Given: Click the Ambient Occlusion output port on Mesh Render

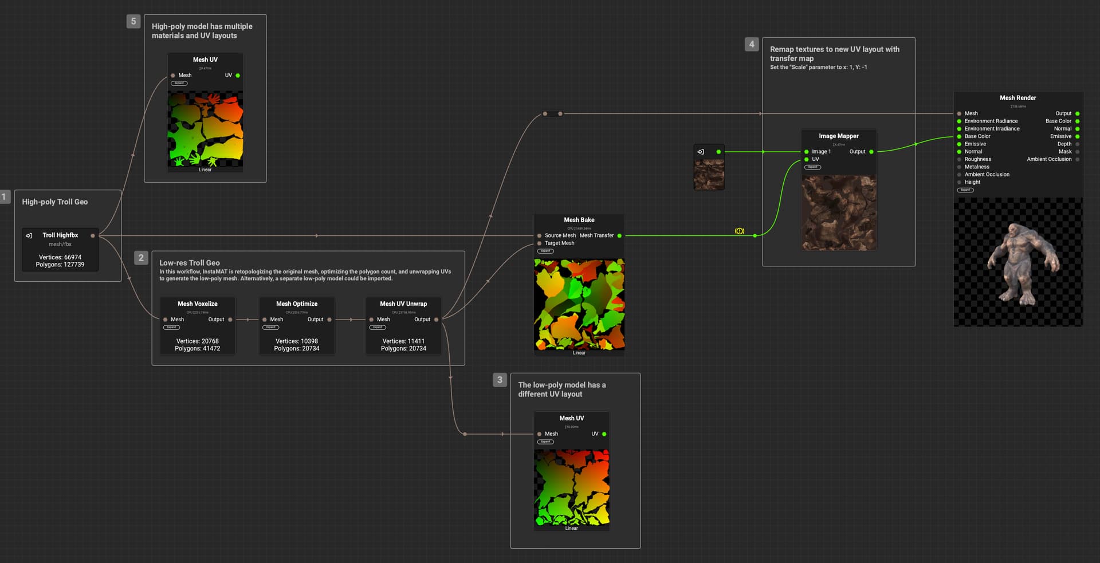Looking at the screenshot, I should pos(1077,159).
